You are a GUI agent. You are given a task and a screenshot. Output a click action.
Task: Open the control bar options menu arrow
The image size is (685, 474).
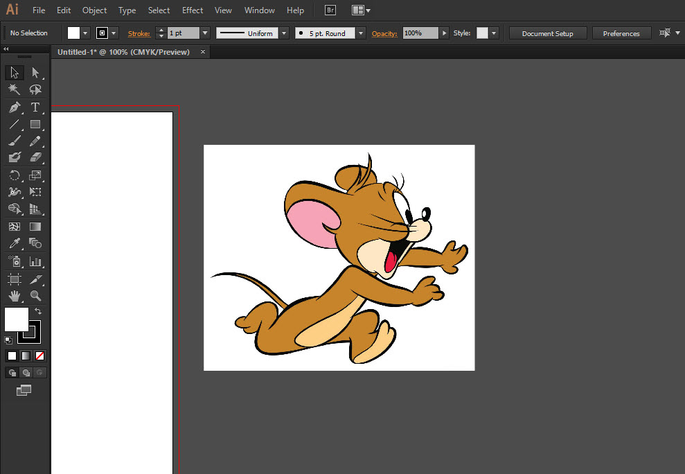[677, 33]
